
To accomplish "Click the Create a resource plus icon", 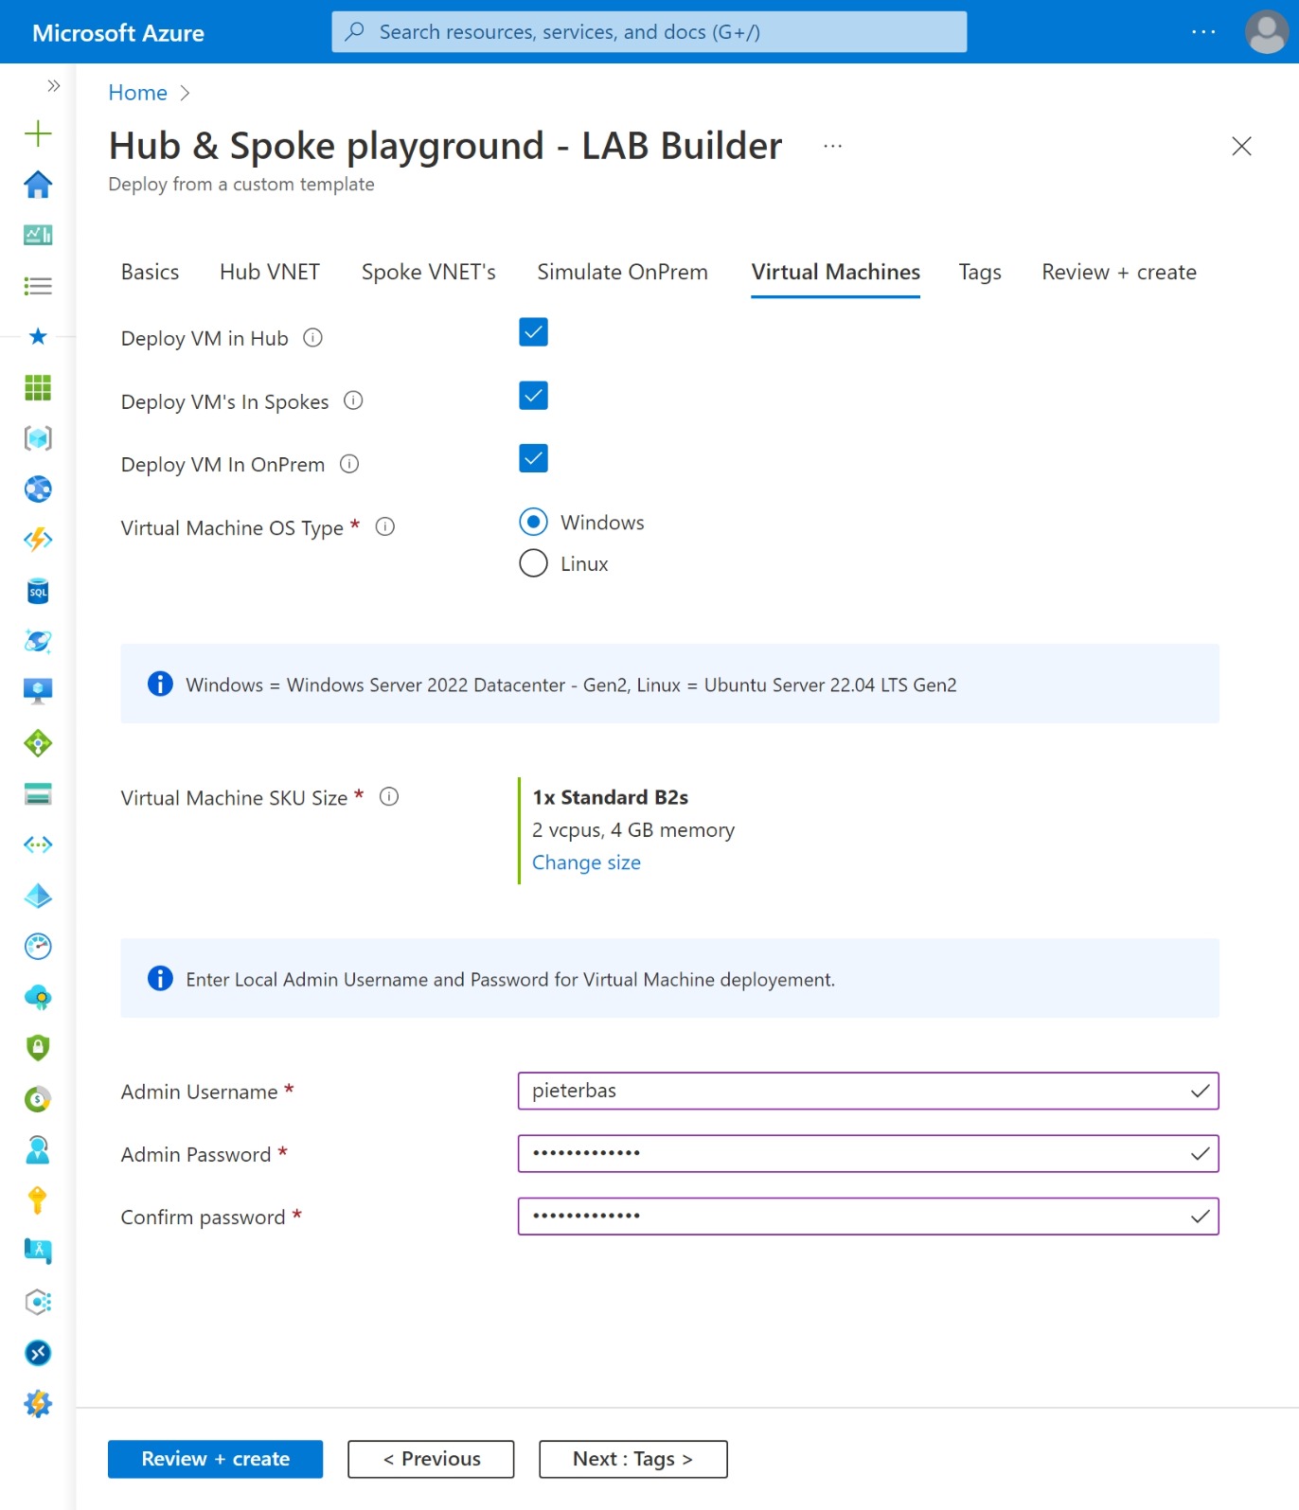I will click(38, 133).
